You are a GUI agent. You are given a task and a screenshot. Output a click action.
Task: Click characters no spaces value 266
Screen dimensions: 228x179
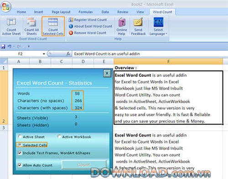[x=78, y=100]
